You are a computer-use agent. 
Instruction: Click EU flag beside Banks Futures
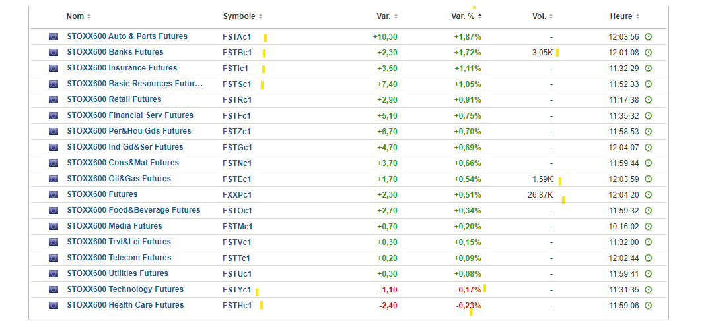(53, 53)
